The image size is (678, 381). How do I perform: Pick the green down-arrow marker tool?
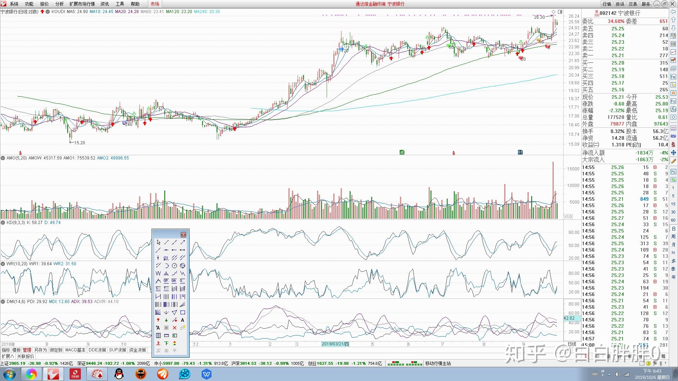click(x=166, y=320)
